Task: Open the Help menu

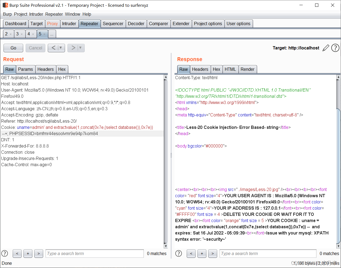Action: tap(87, 14)
